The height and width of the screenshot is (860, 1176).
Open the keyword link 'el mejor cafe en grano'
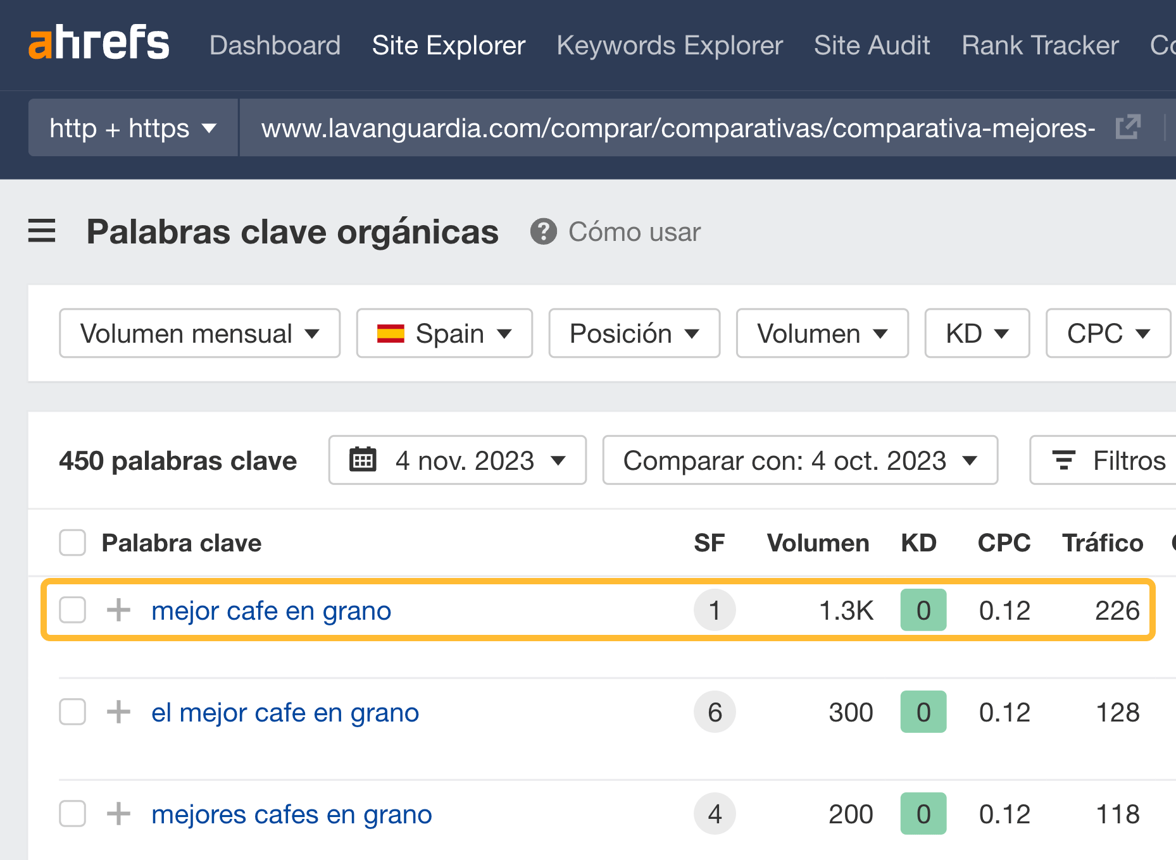285,712
